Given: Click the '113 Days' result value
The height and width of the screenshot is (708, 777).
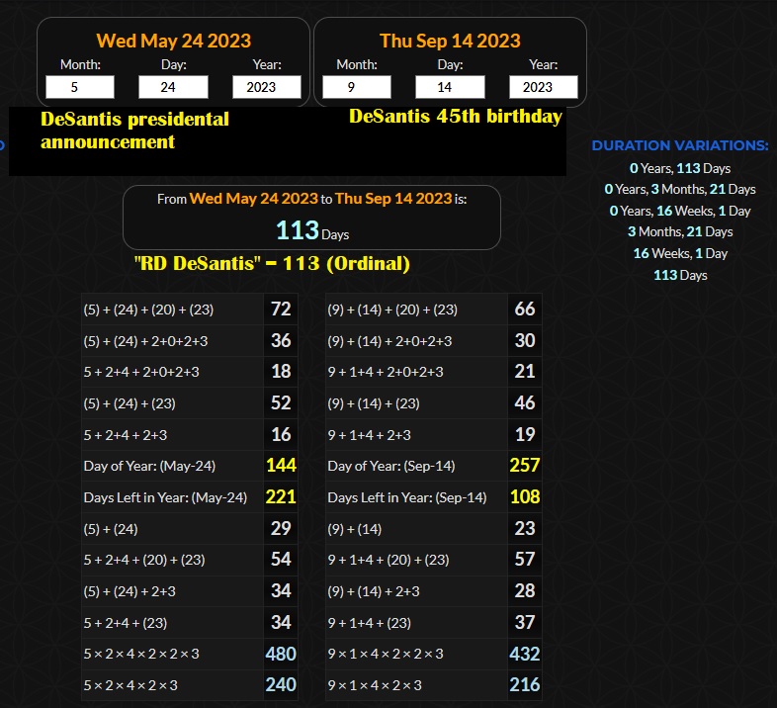Looking at the screenshot, I should [312, 230].
